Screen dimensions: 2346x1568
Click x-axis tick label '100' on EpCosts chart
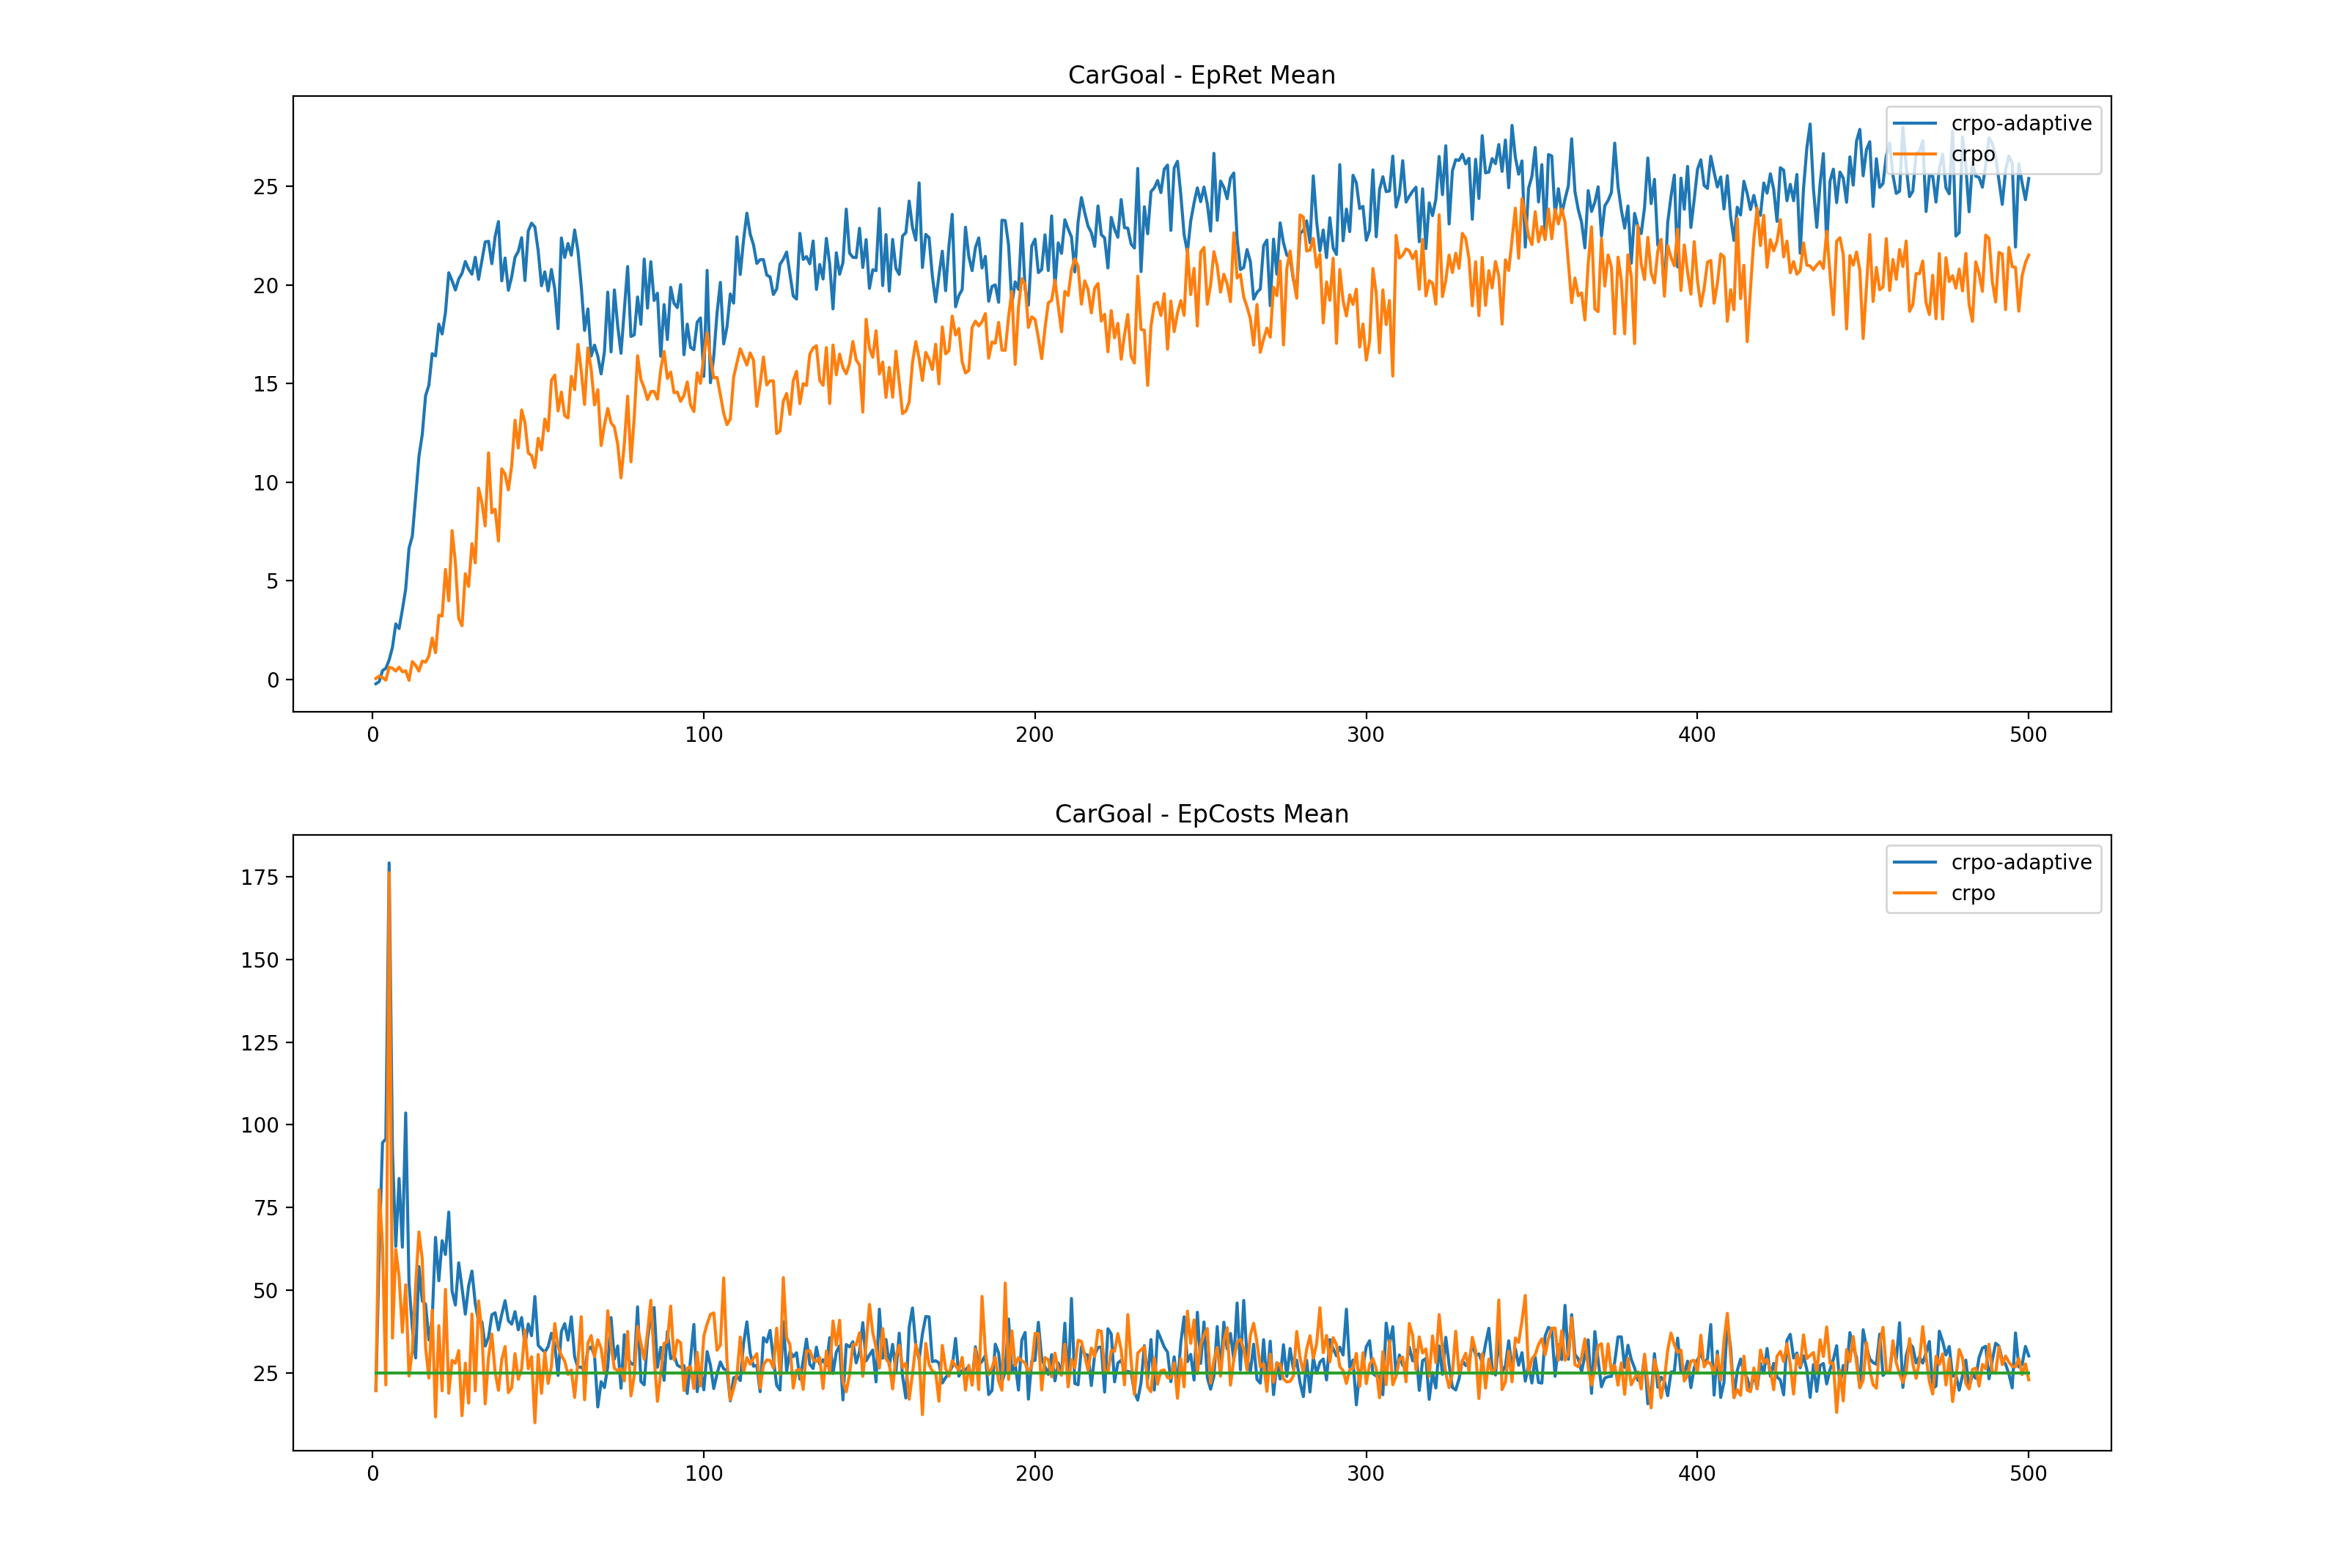coord(704,1474)
